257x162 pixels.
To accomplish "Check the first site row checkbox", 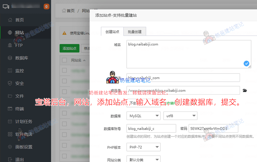I will [65, 70].
